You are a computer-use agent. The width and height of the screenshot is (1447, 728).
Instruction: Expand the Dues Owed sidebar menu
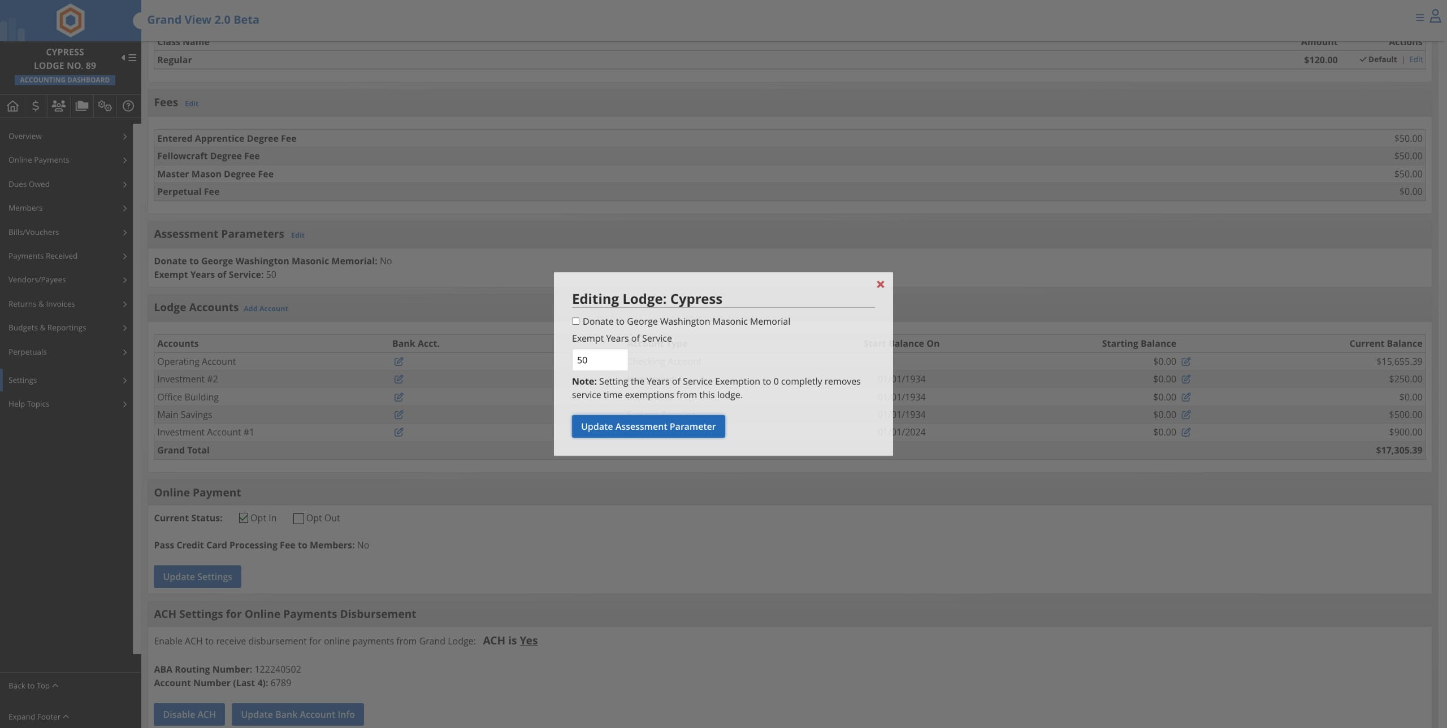[66, 184]
